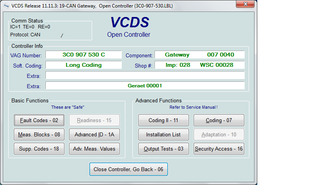Click the Adaptation - 10 button
The width and height of the screenshot is (313, 185).
click(x=219, y=135)
